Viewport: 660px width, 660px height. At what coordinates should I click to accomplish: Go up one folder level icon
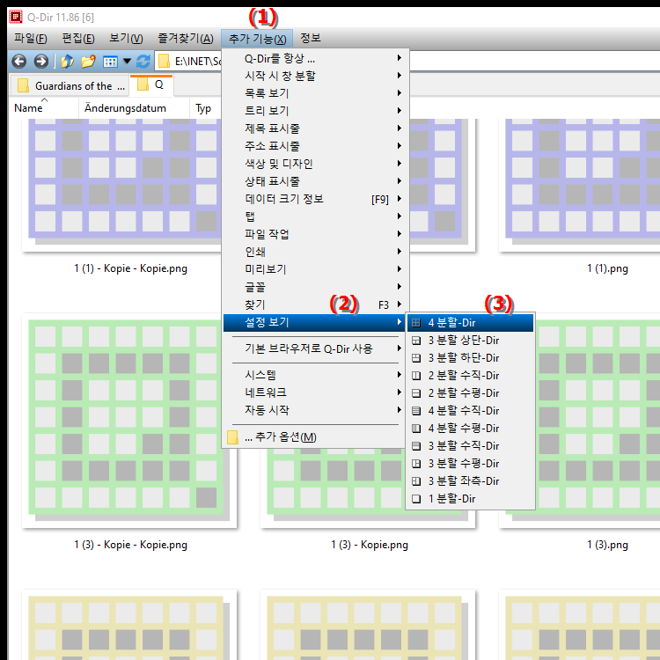(x=68, y=62)
